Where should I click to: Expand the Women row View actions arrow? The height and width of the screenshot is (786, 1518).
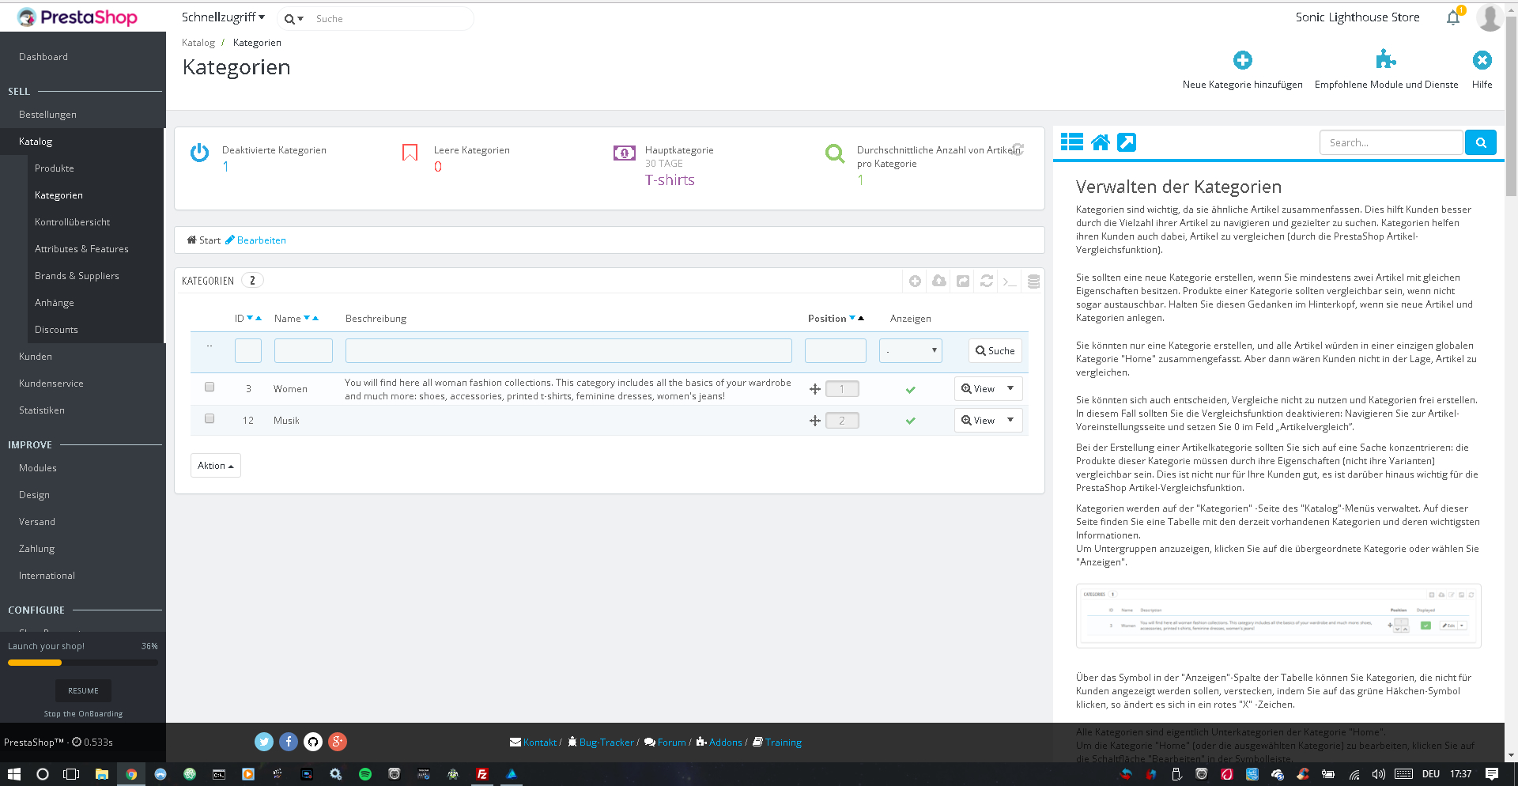[x=1010, y=388]
